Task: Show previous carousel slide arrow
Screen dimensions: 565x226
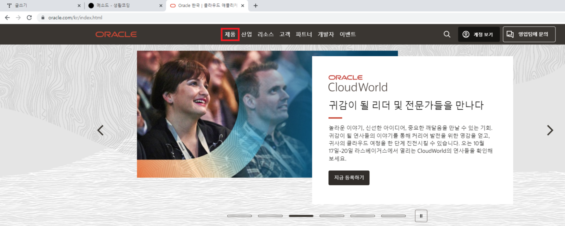Action: (x=100, y=130)
